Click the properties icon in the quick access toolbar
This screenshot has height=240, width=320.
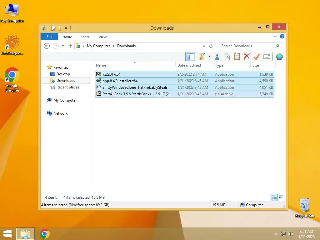pyautogui.click(x=53, y=28)
